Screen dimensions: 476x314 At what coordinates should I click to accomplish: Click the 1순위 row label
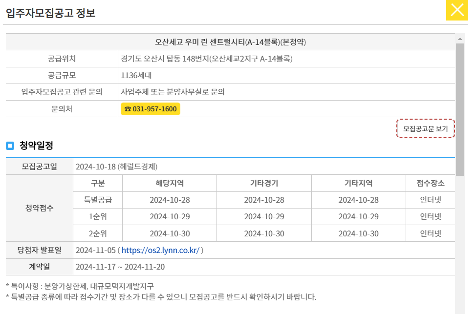(98, 217)
